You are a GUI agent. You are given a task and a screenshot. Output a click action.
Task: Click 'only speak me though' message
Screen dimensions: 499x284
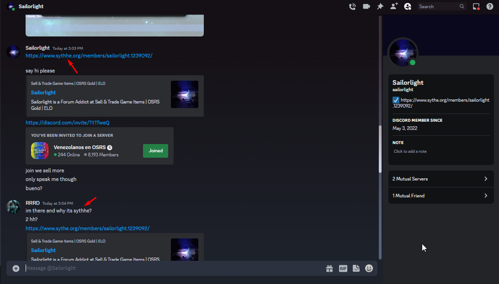pos(51,179)
